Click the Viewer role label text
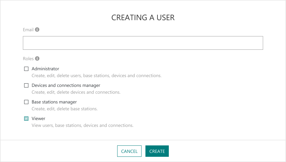 38,119
